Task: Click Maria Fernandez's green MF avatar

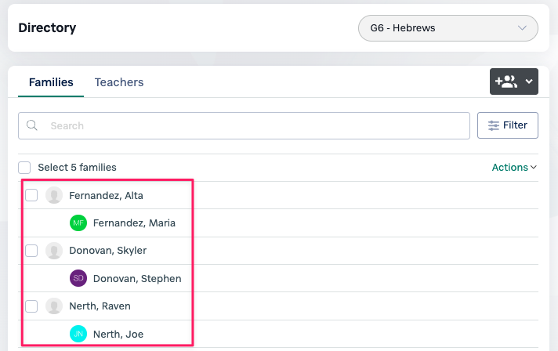Action: point(78,223)
